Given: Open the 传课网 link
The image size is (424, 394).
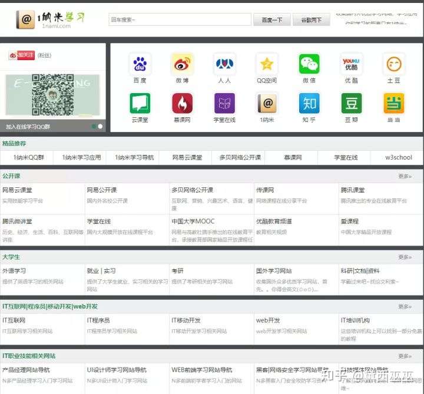Looking at the screenshot, I should pos(265,190).
